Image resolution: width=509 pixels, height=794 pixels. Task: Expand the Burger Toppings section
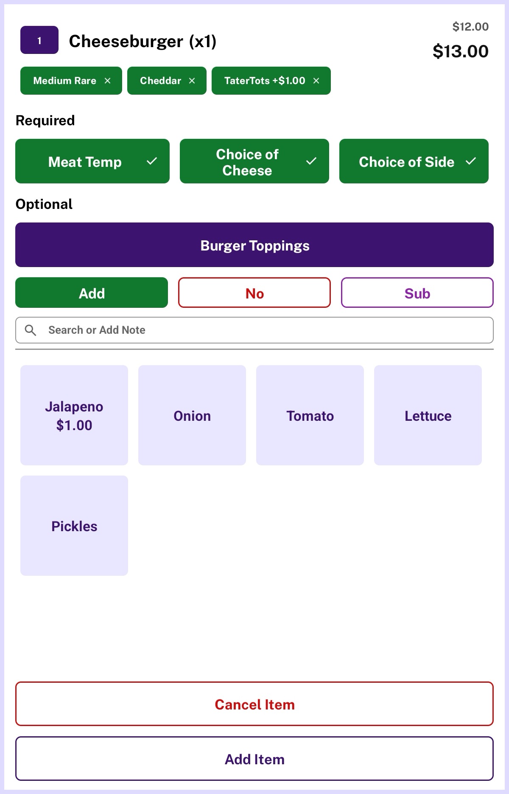[255, 245]
